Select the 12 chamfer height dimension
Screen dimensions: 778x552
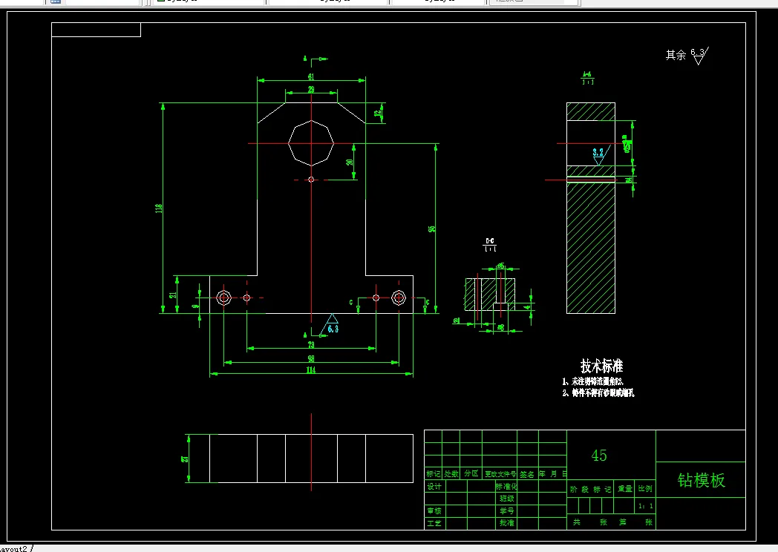(x=378, y=113)
